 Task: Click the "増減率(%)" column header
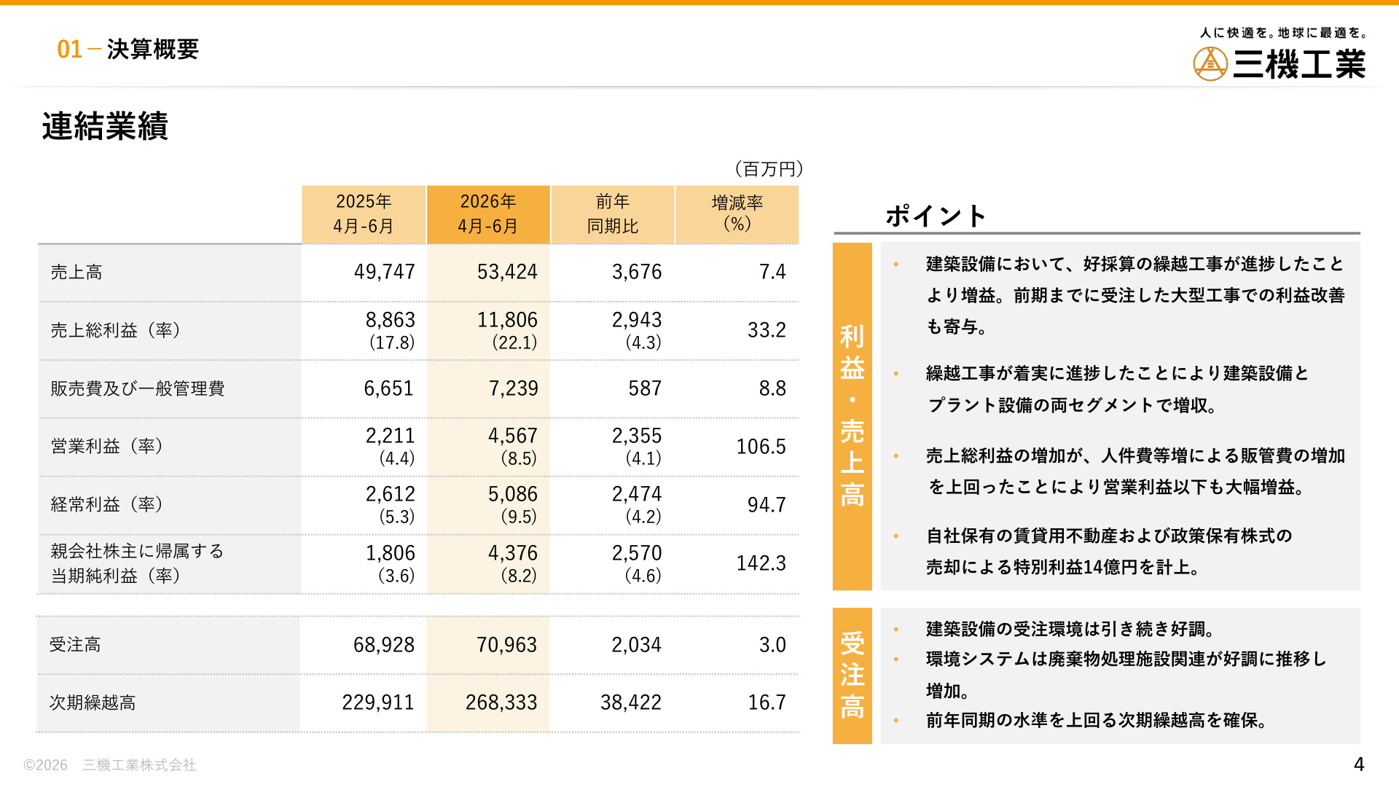point(737,214)
